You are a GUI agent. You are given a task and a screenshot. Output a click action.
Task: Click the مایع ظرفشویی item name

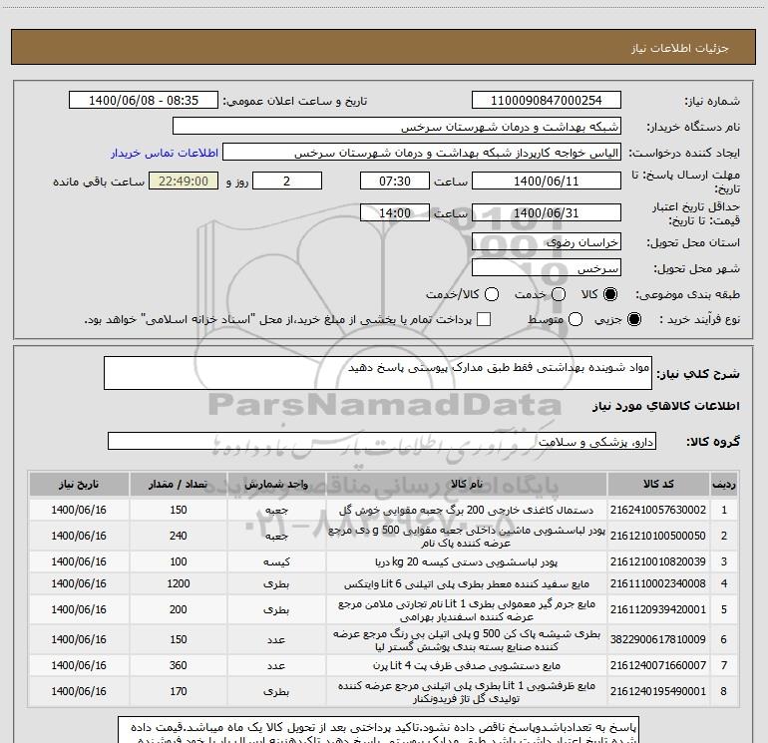467,691
